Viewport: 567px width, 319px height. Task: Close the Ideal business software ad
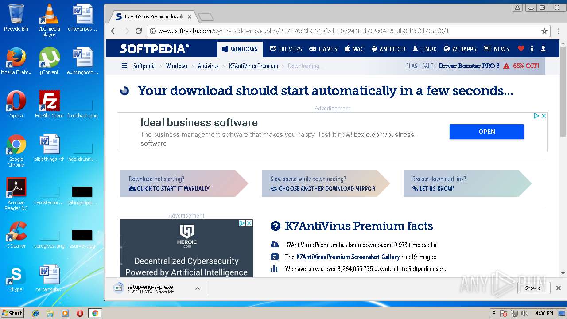coord(544,116)
